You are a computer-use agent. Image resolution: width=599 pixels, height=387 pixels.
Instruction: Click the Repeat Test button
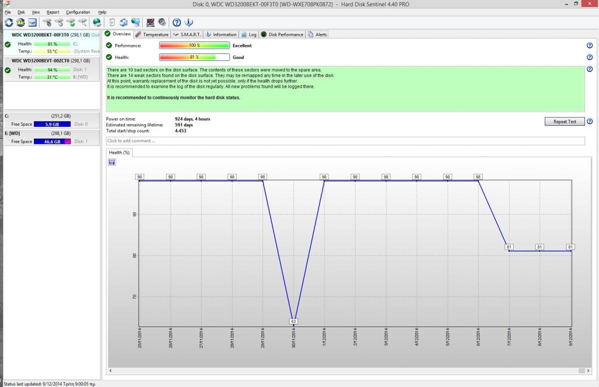[565, 121]
